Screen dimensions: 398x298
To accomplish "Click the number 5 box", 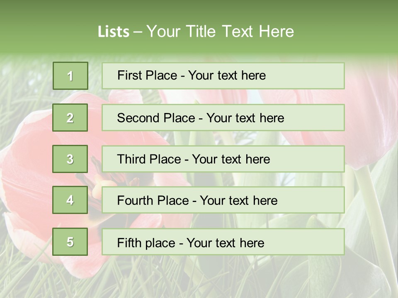I will click(x=70, y=242).
